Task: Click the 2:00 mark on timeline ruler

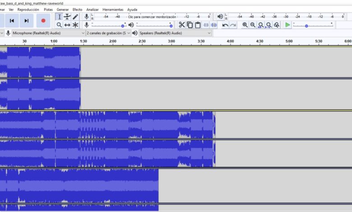Action: 113,41
